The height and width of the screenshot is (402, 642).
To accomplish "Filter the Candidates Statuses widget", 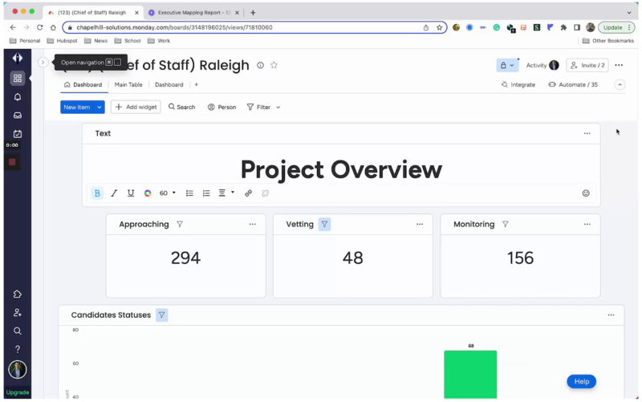I will (x=162, y=315).
